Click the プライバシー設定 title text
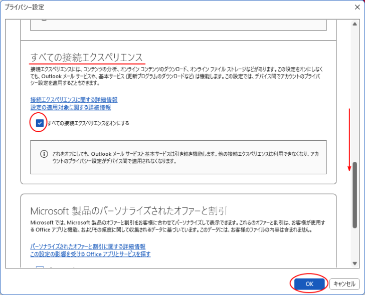The image size is (365, 295). tap(24, 7)
